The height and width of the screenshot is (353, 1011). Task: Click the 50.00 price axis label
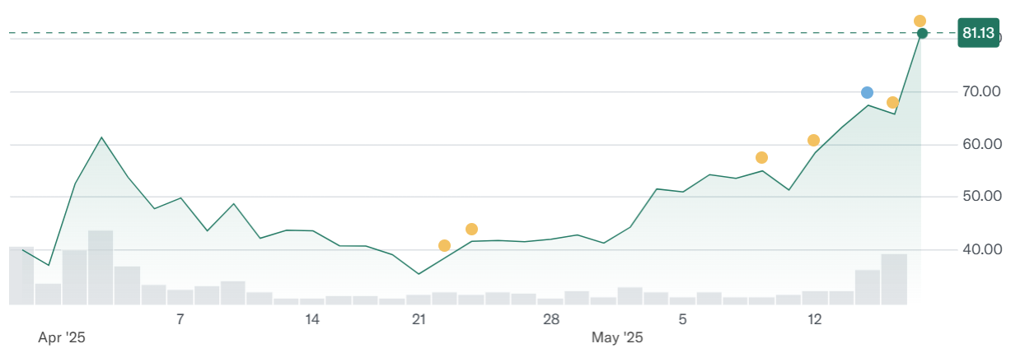(981, 197)
